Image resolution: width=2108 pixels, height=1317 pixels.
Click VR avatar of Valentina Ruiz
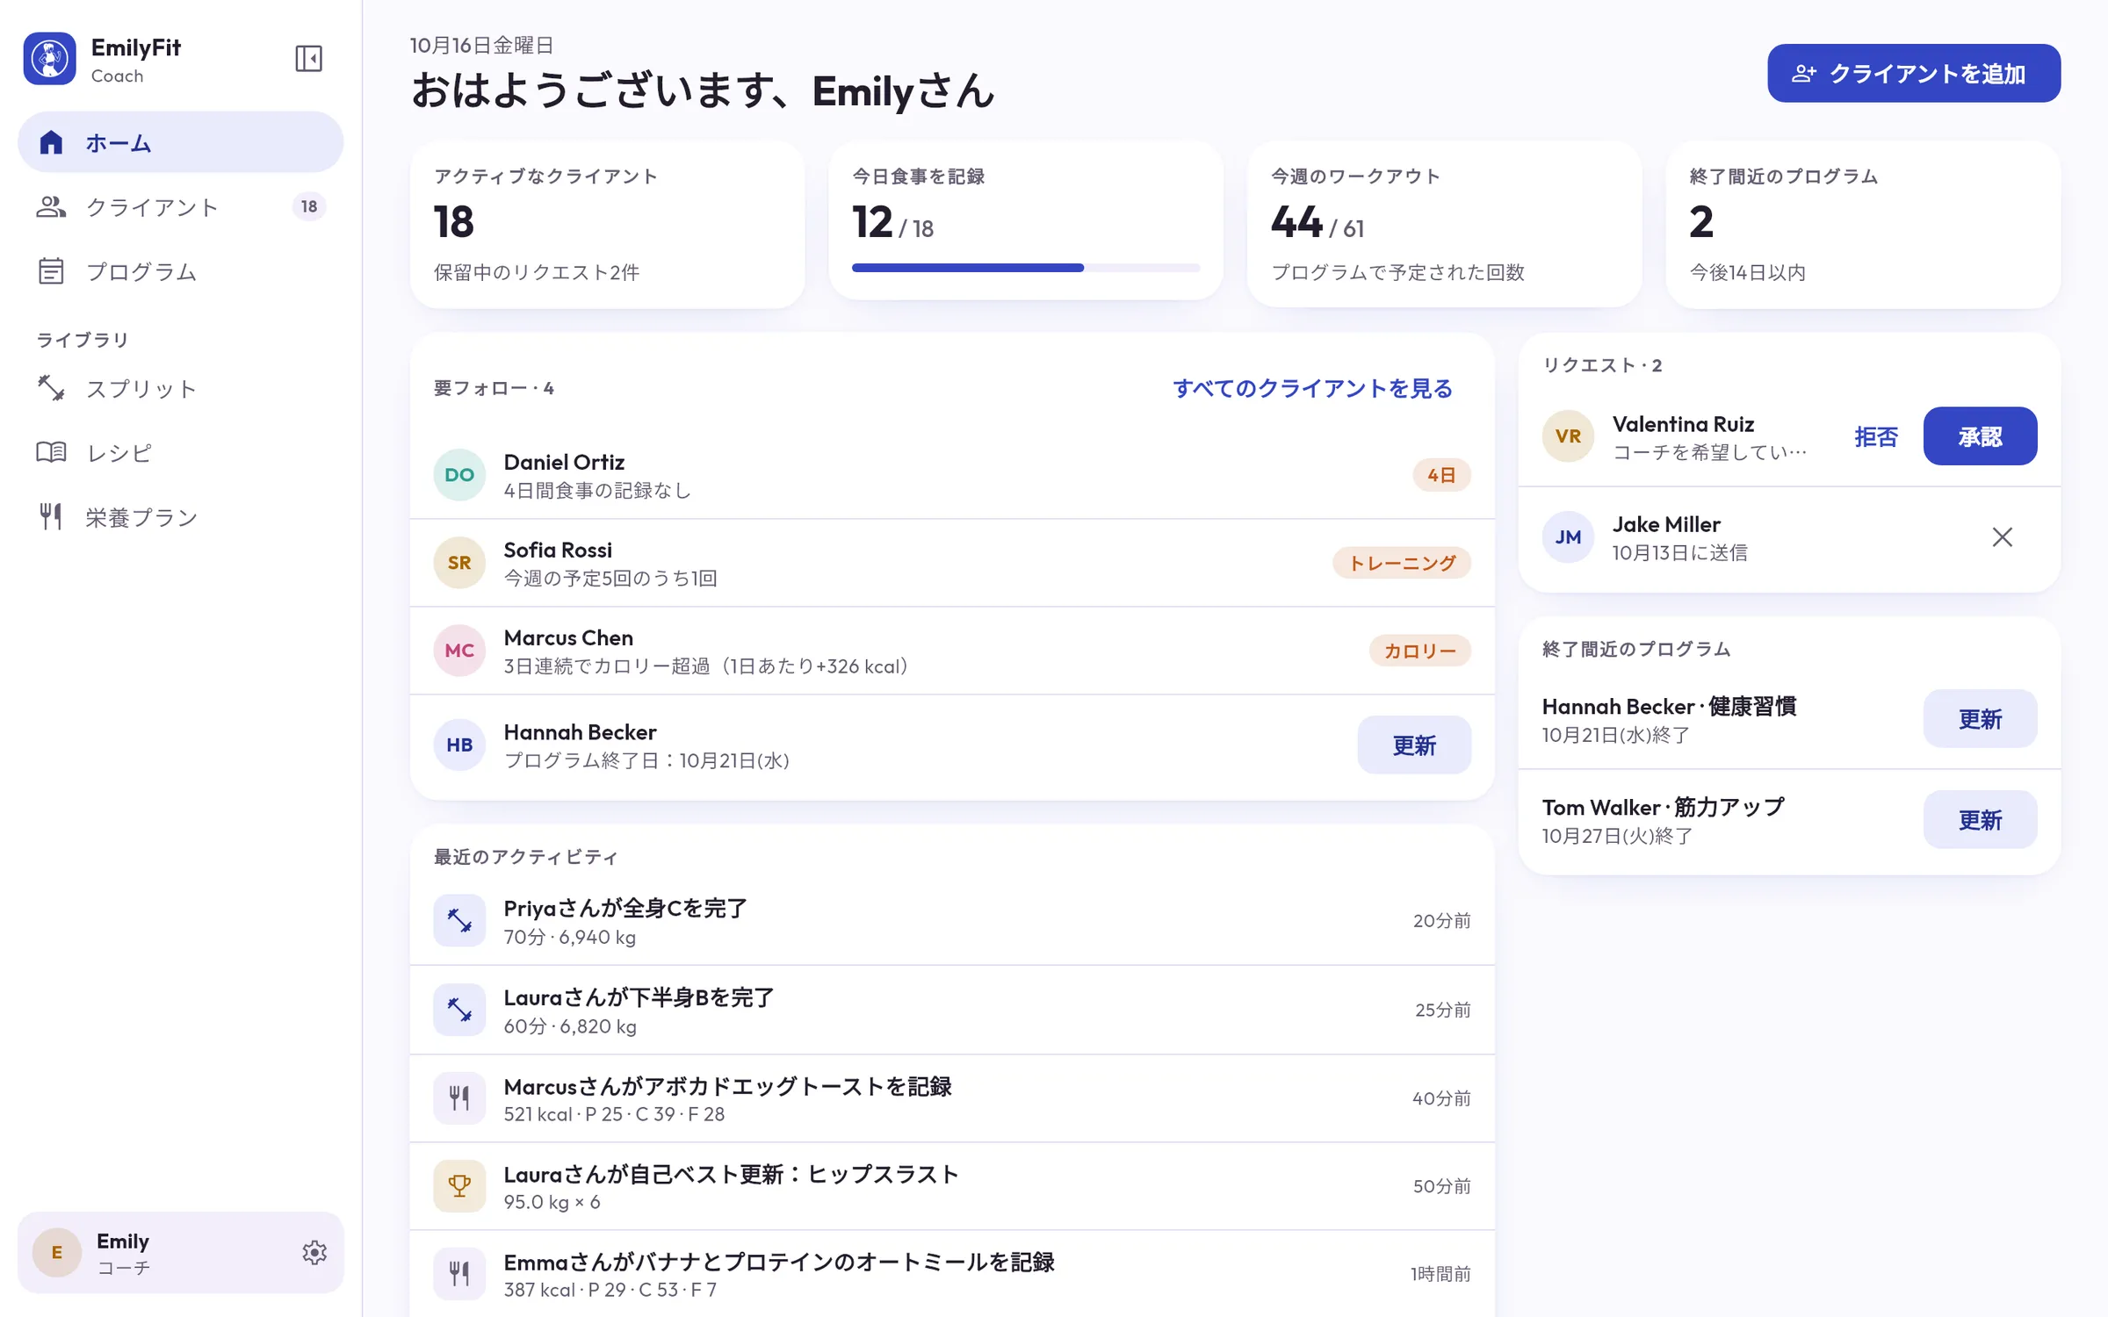click(x=1568, y=436)
